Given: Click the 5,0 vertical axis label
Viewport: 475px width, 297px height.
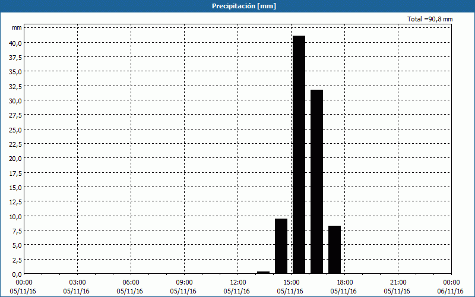Looking at the screenshot, I should [x=17, y=245].
